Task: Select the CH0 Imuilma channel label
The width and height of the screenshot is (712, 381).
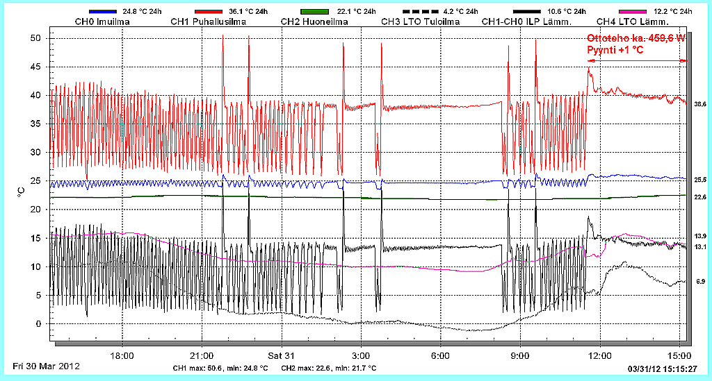Action: 102,22
